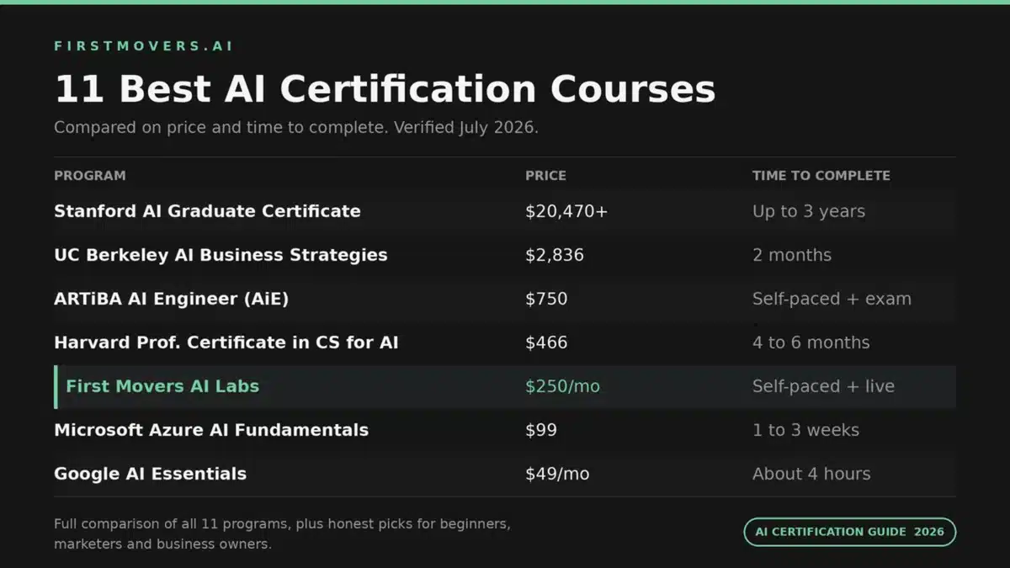Select the $49/mo price cell

[557, 474]
